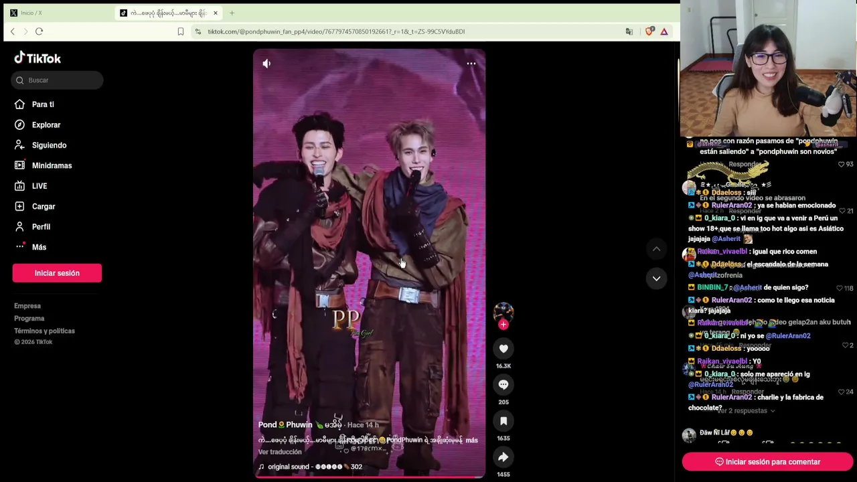Mute the TikTok video sound
The height and width of the screenshot is (482, 857).
pyautogui.click(x=266, y=64)
